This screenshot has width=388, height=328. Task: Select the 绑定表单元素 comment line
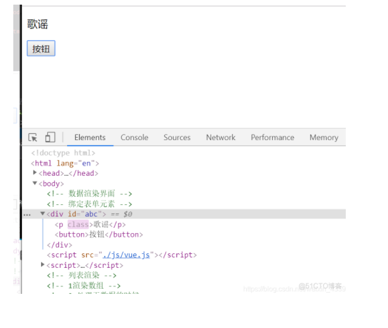(x=89, y=204)
